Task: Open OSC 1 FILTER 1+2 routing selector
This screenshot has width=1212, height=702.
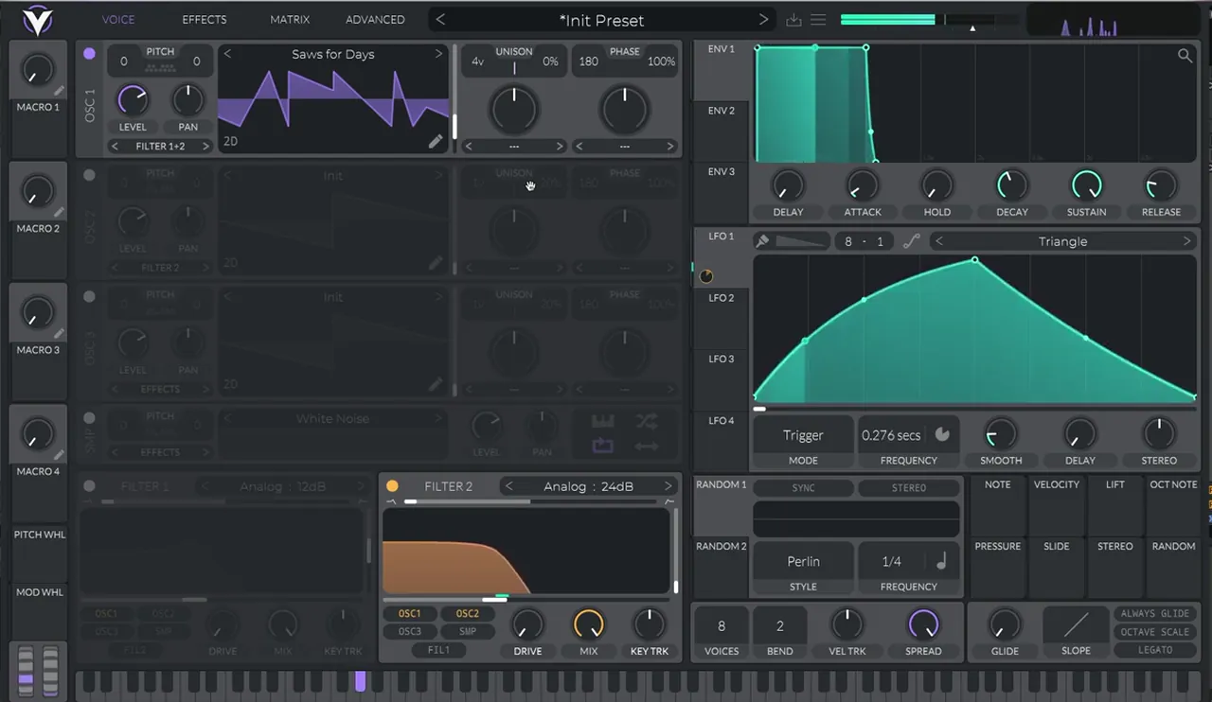Action: [x=159, y=147]
